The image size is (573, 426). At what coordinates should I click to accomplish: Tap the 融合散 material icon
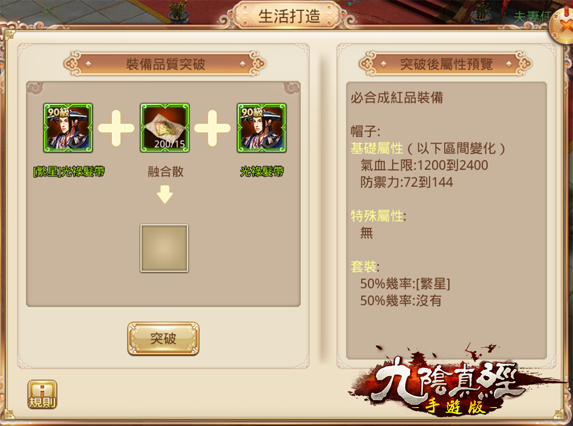165,128
